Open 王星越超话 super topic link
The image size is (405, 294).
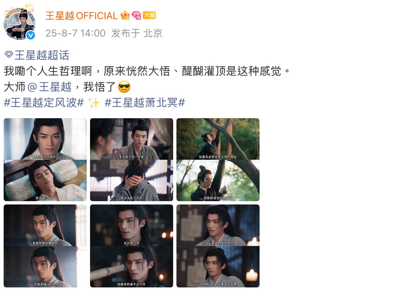click(42, 55)
